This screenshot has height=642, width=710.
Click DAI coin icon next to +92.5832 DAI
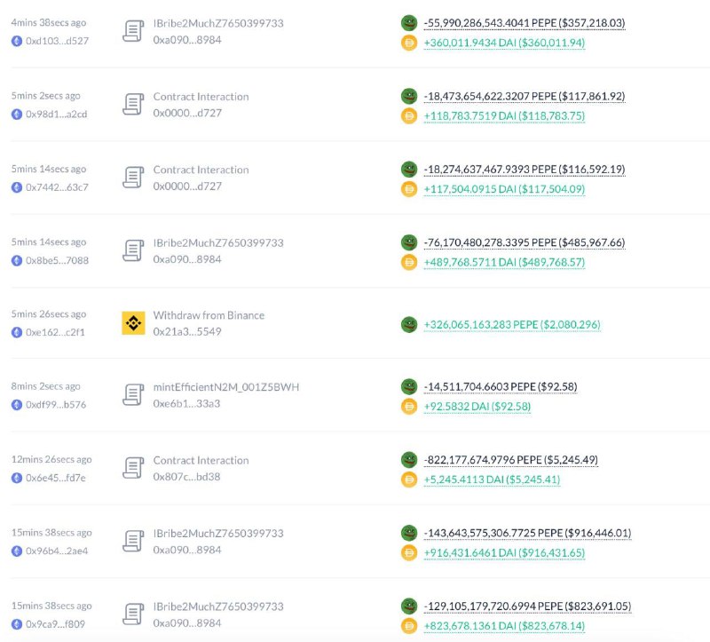click(x=409, y=407)
